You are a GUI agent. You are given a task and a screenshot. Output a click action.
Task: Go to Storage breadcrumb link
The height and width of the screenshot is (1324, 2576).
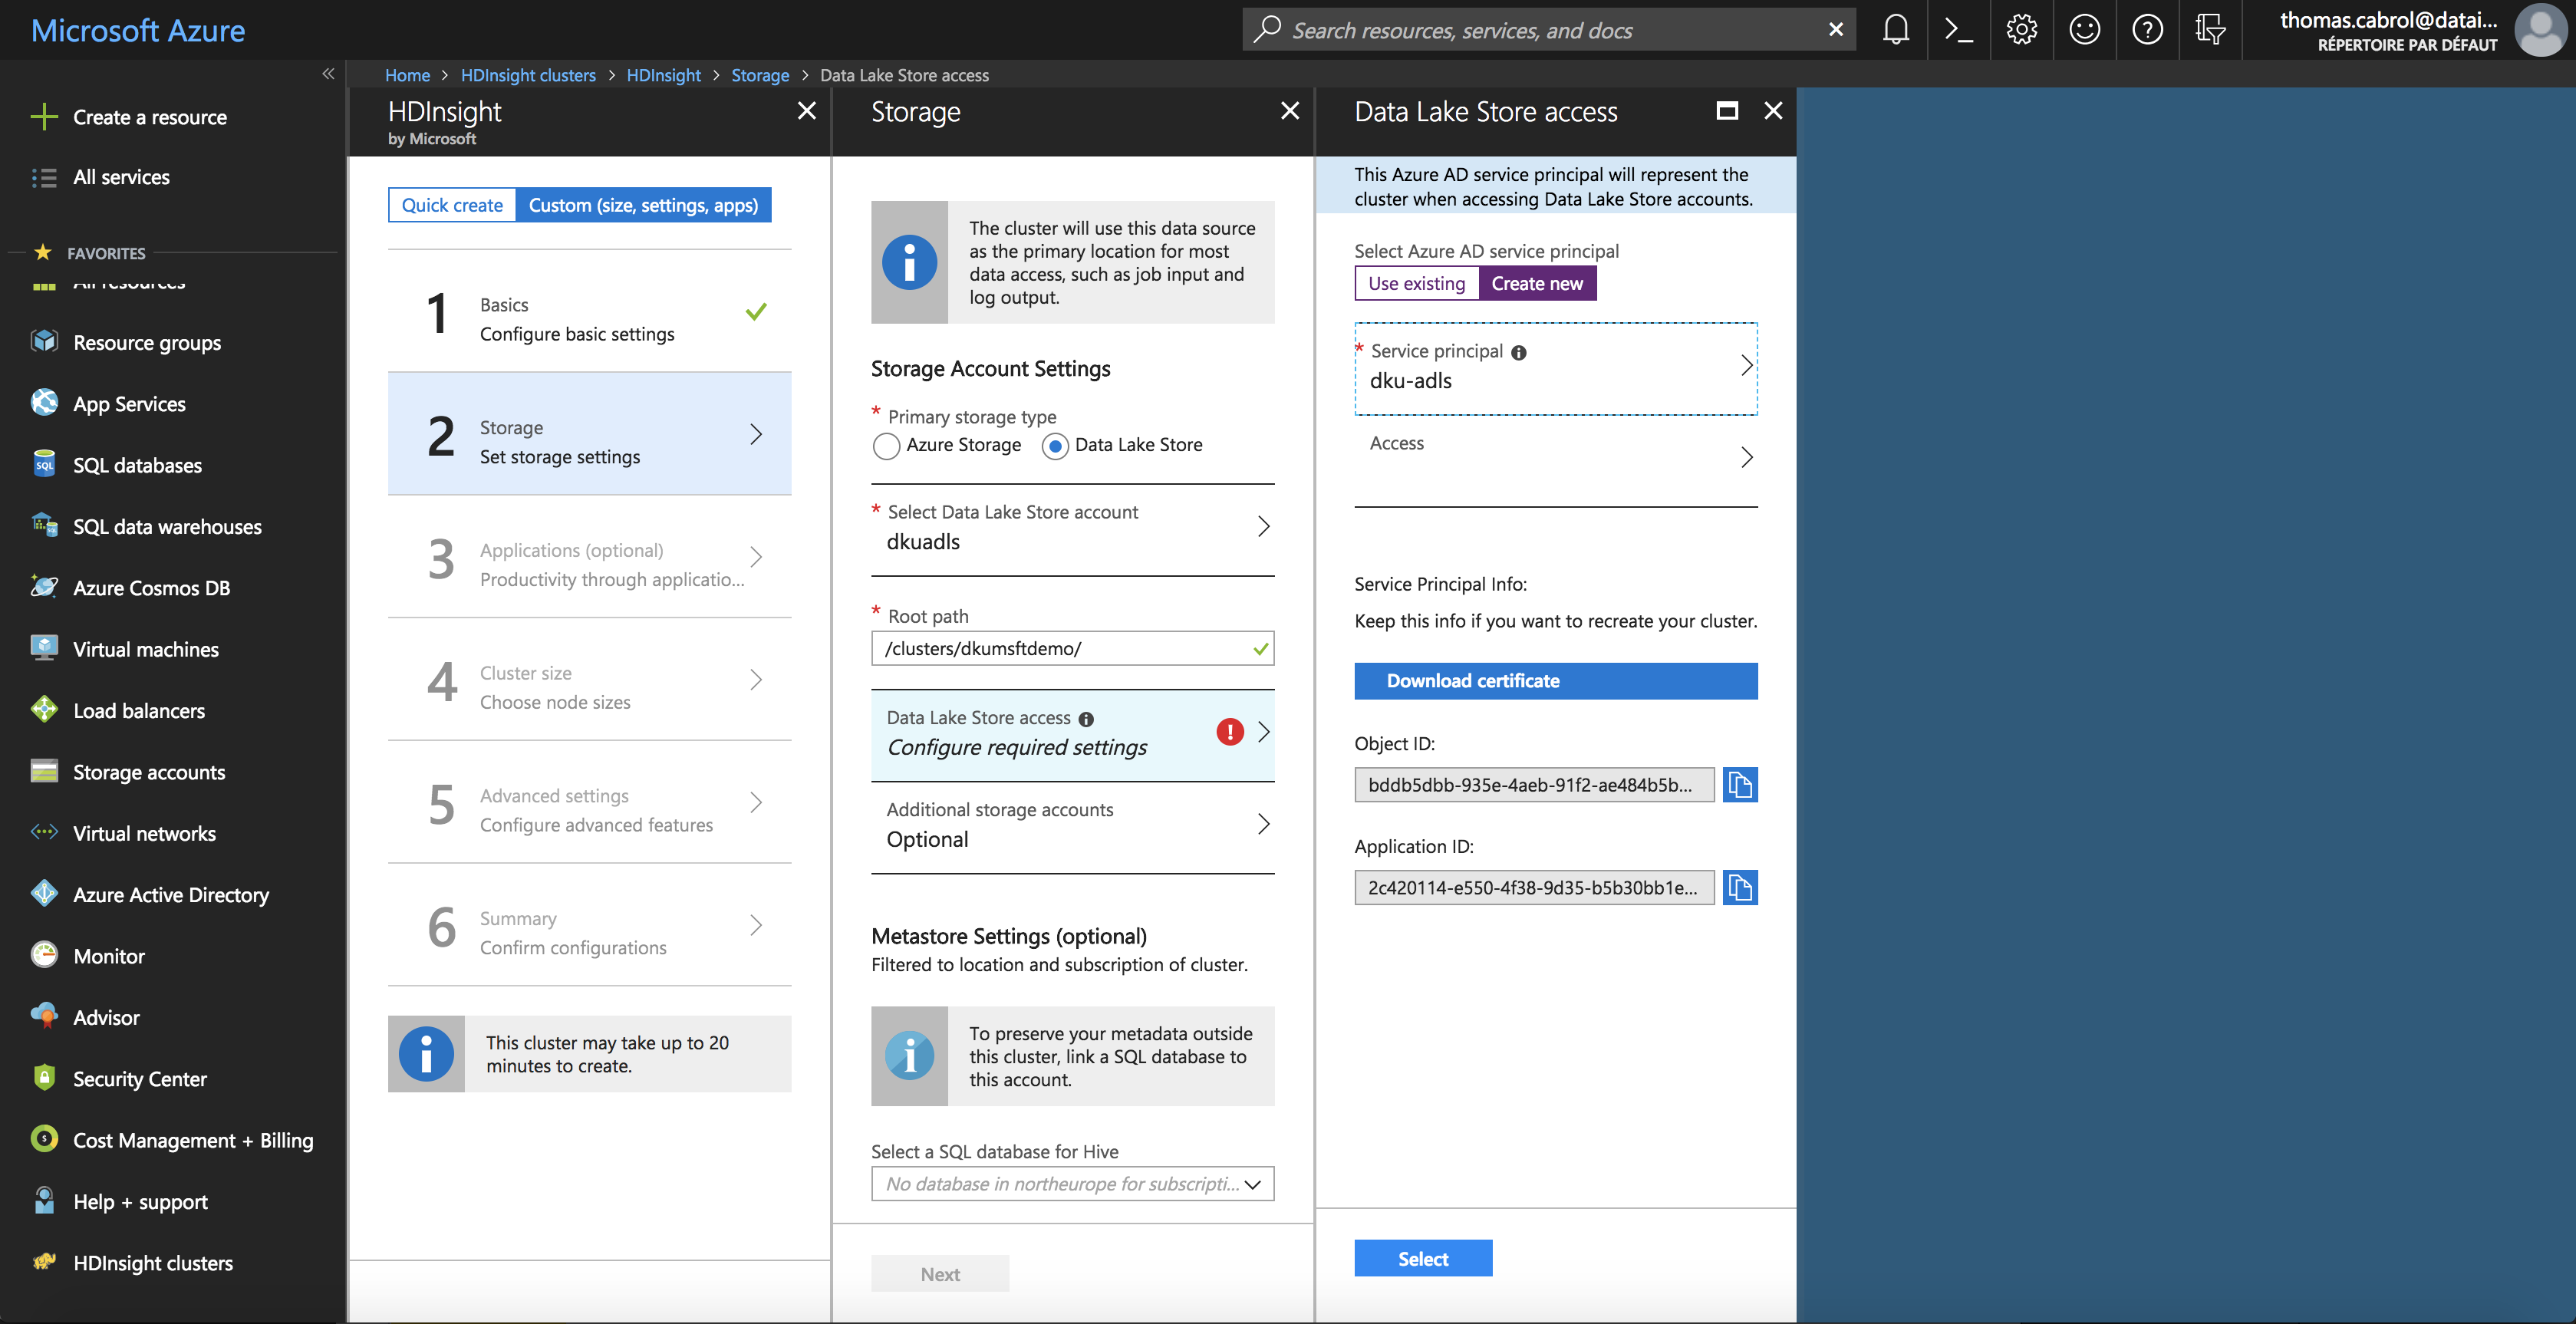[x=760, y=75]
